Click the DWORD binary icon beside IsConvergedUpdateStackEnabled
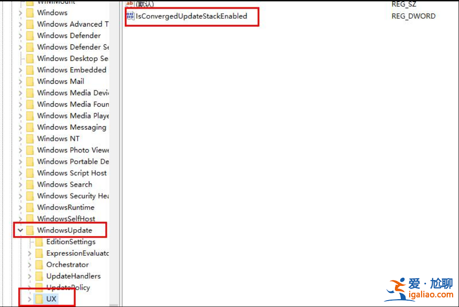The height and width of the screenshot is (307, 459). coord(130,16)
